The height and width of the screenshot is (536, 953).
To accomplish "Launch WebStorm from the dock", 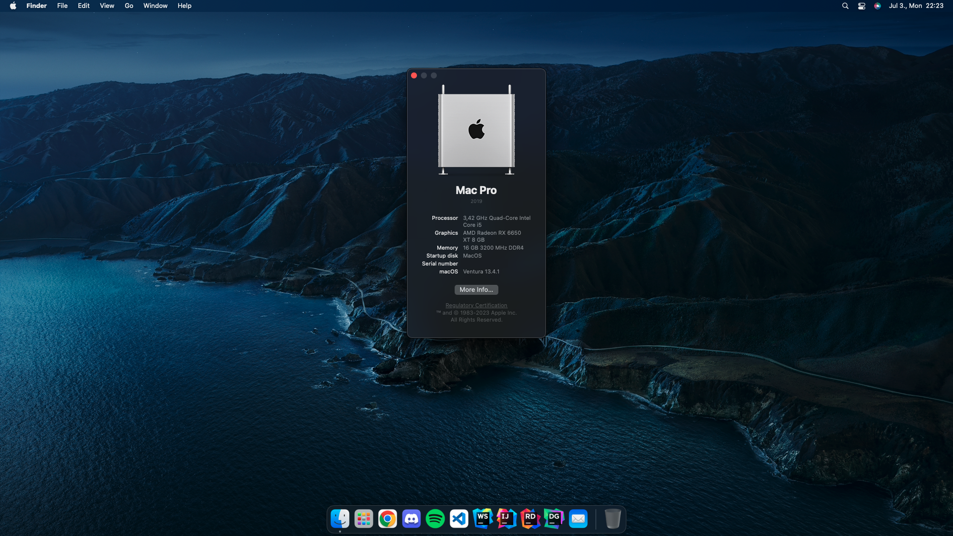I will click(482, 519).
